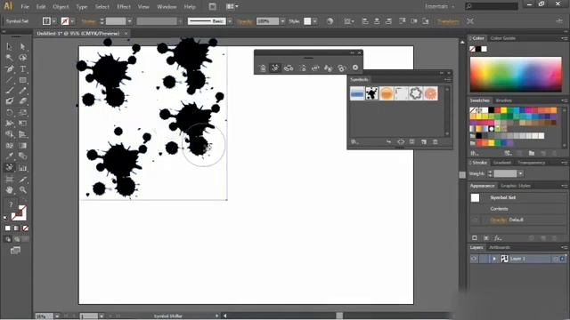The image size is (570, 320).
Task: Open the File menu
Action: click(25, 6)
